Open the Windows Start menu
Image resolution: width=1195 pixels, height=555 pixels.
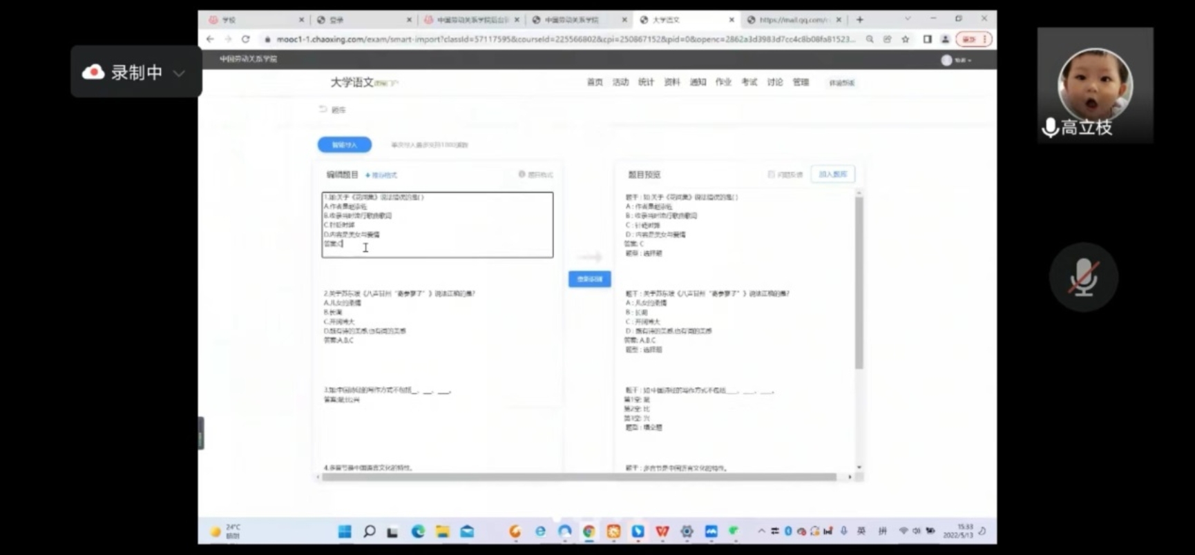(344, 532)
